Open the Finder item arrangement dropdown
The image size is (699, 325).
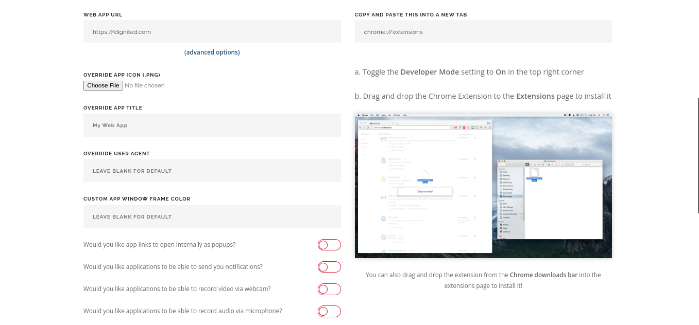[544, 164]
